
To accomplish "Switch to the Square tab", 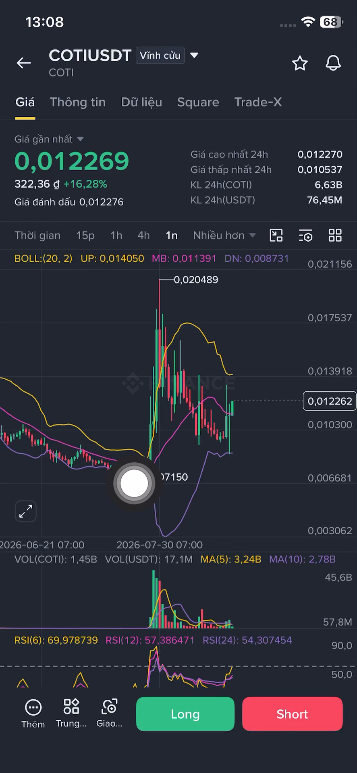I will pos(198,102).
